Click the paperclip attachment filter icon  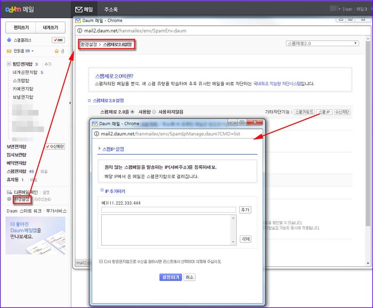(x=62, y=51)
